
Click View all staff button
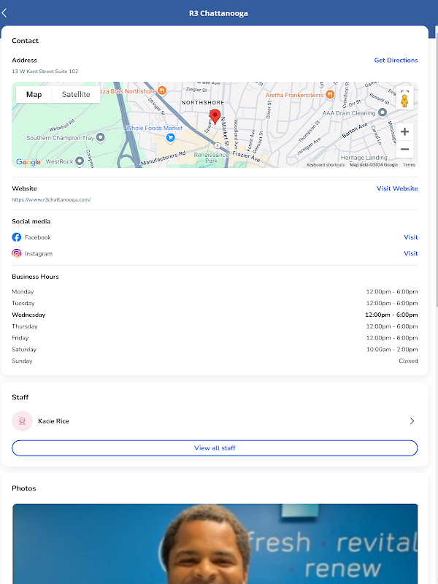pos(215,448)
